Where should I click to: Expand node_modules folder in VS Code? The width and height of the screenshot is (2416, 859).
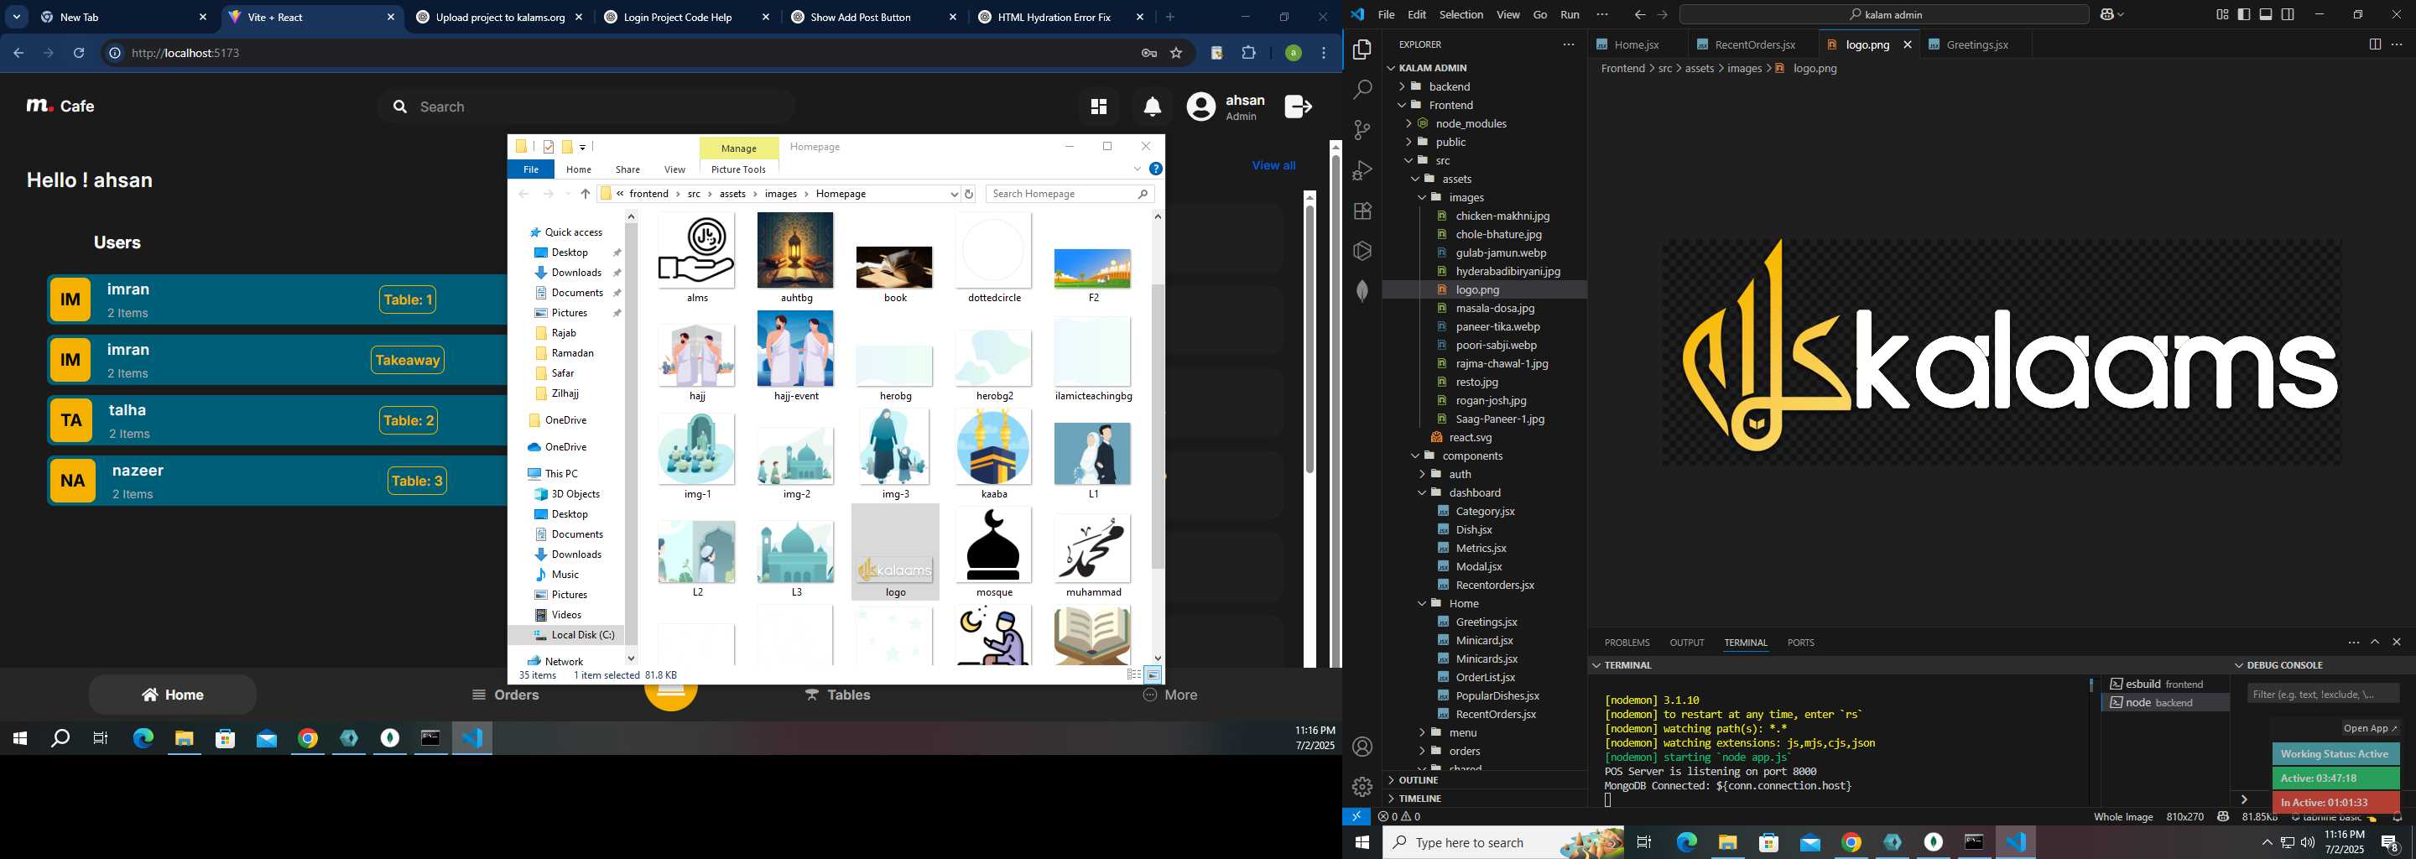pos(1408,124)
